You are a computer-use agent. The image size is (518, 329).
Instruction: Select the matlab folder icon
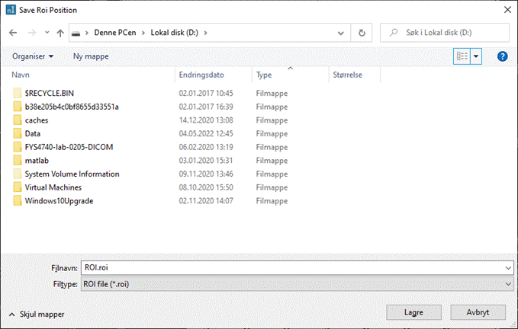[18, 161]
